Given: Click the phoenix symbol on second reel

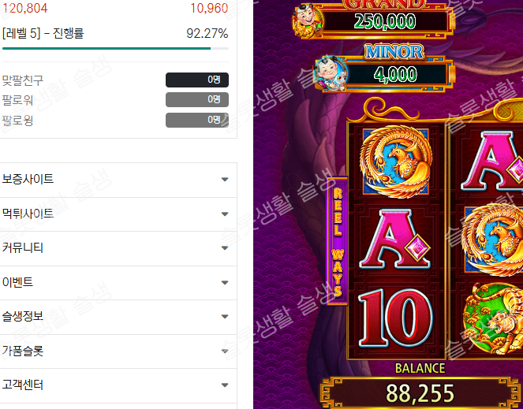Looking at the screenshot, I should [494, 240].
